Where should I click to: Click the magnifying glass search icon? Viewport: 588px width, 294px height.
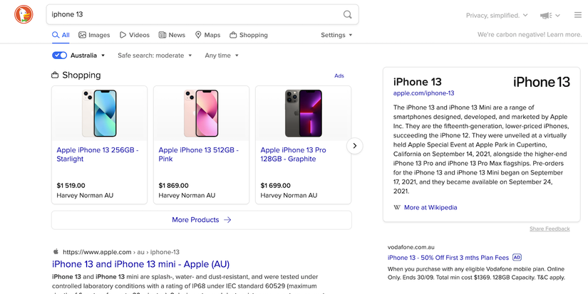[x=348, y=15]
